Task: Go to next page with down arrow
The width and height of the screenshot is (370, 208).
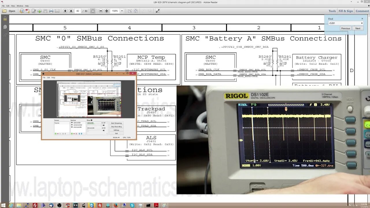Action: point(71,11)
